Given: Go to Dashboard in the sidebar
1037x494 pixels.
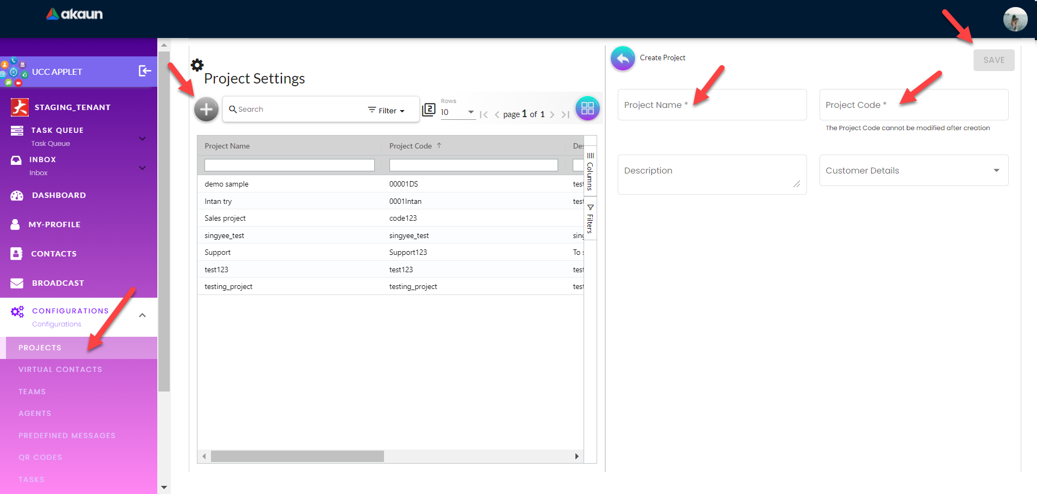Looking at the screenshot, I should tap(59, 195).
